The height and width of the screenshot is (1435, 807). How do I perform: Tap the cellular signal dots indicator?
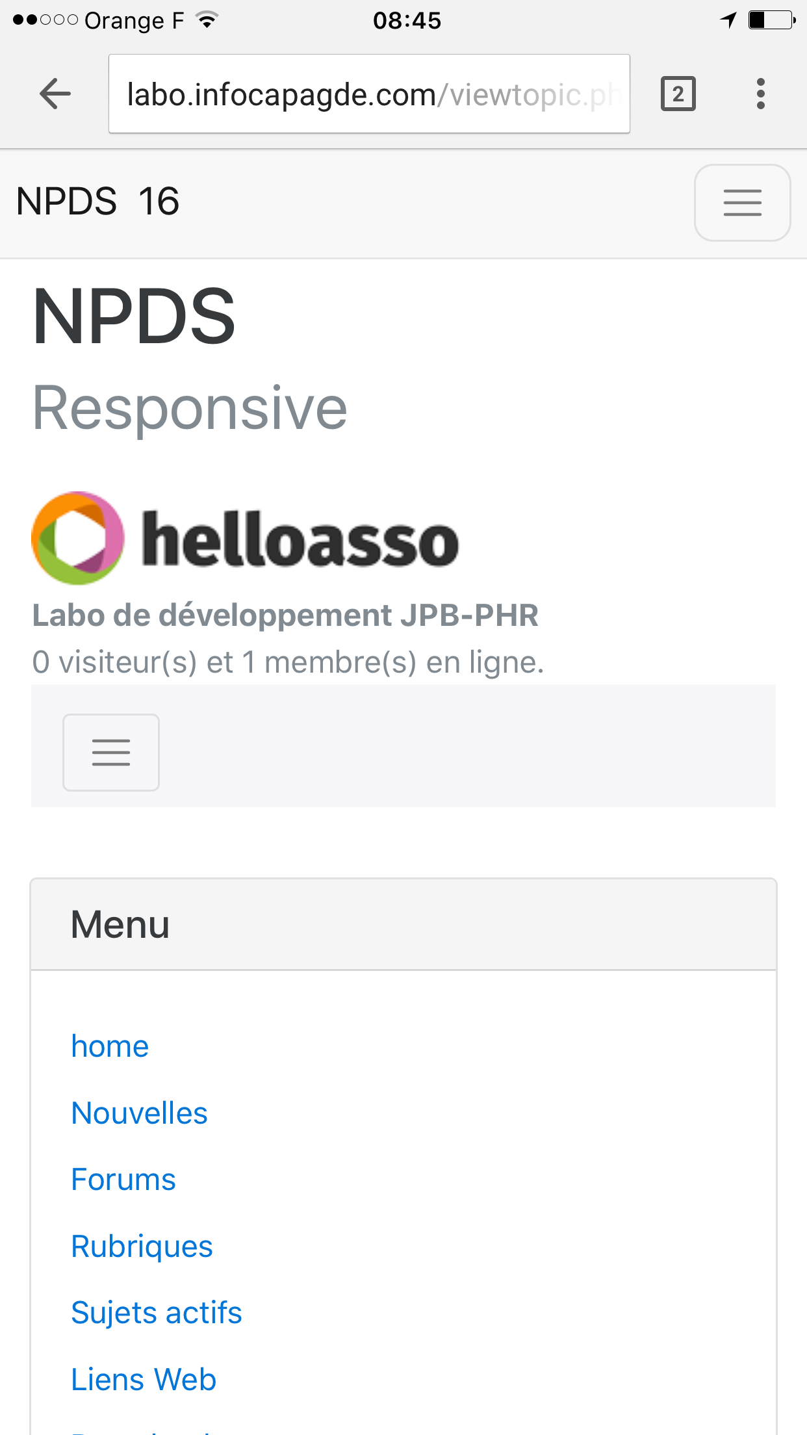click(45, 20)
